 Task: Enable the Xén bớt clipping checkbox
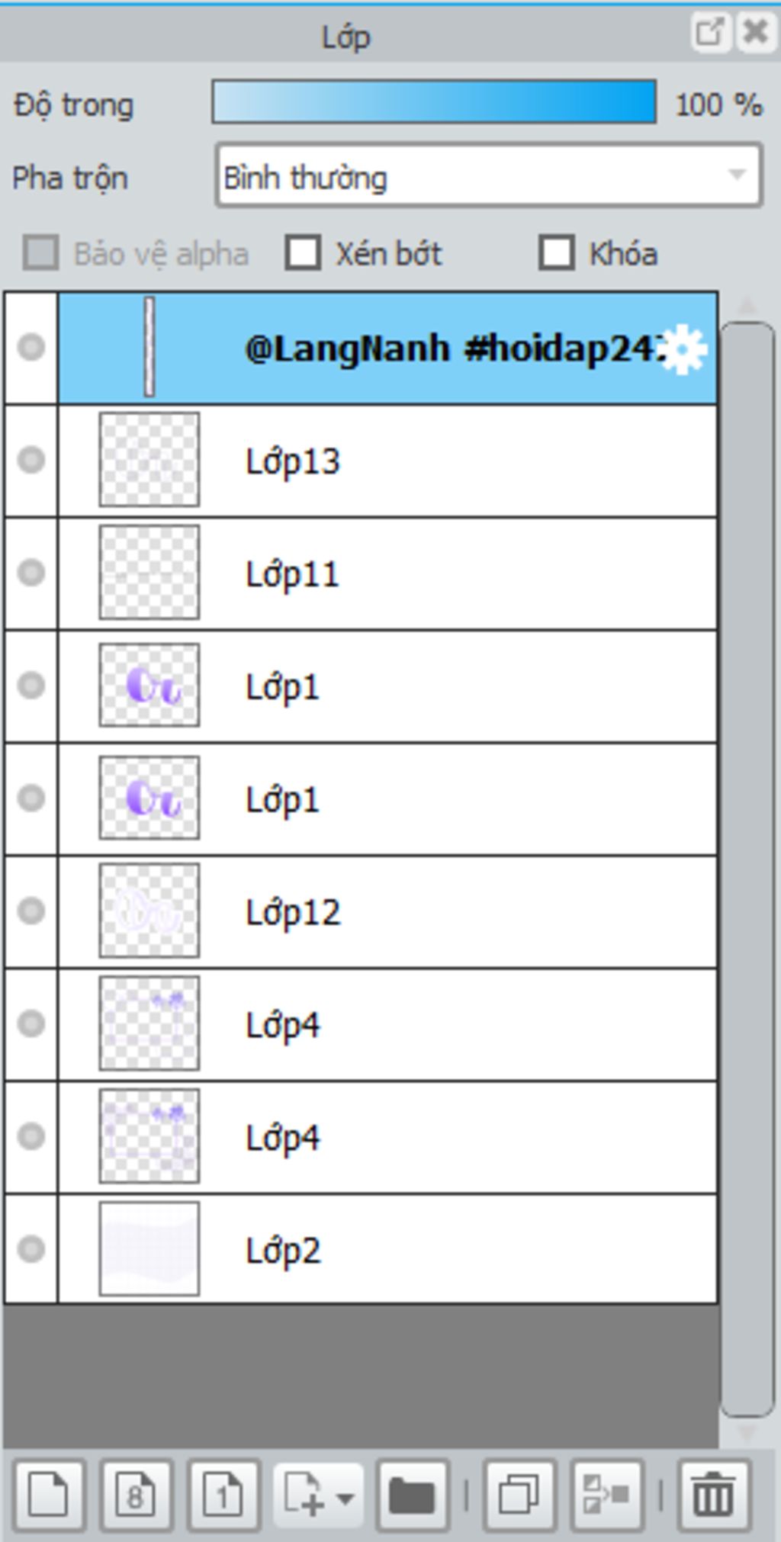coord(304,253)
